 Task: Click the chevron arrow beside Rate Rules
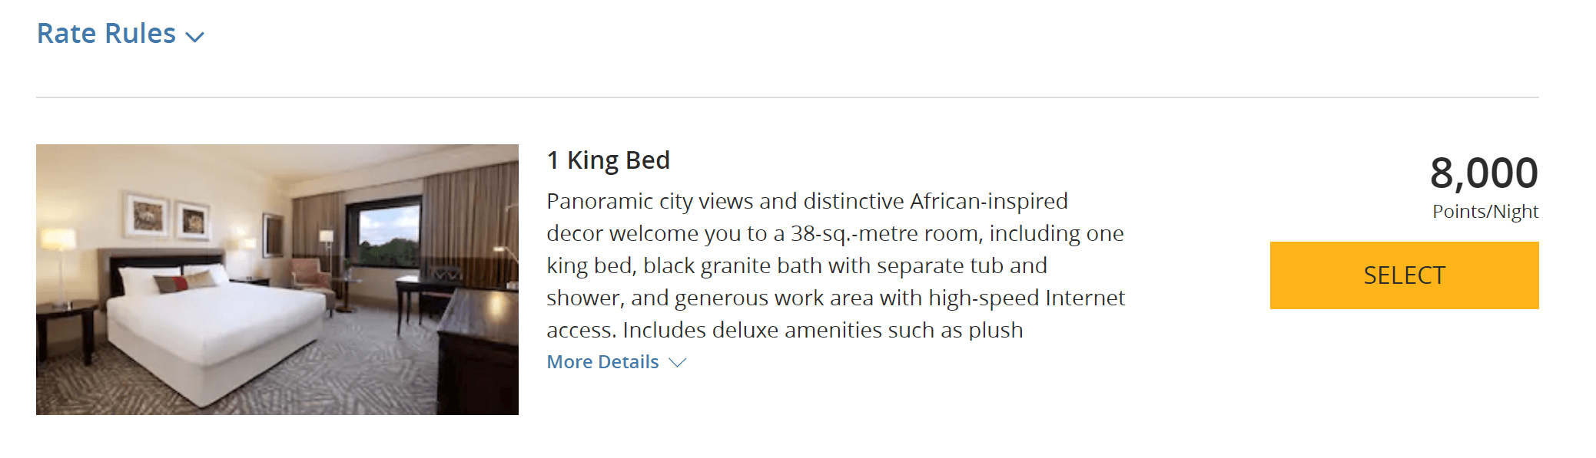tap(195, 37)
